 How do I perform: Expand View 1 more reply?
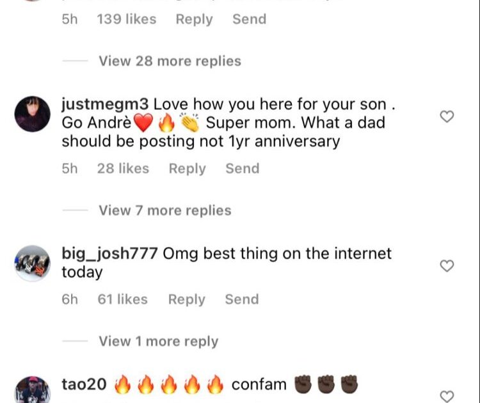[158, 342]
